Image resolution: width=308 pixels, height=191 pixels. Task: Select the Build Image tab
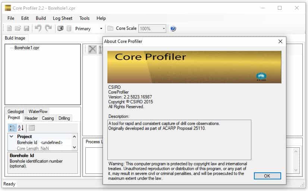pos(15,38)
